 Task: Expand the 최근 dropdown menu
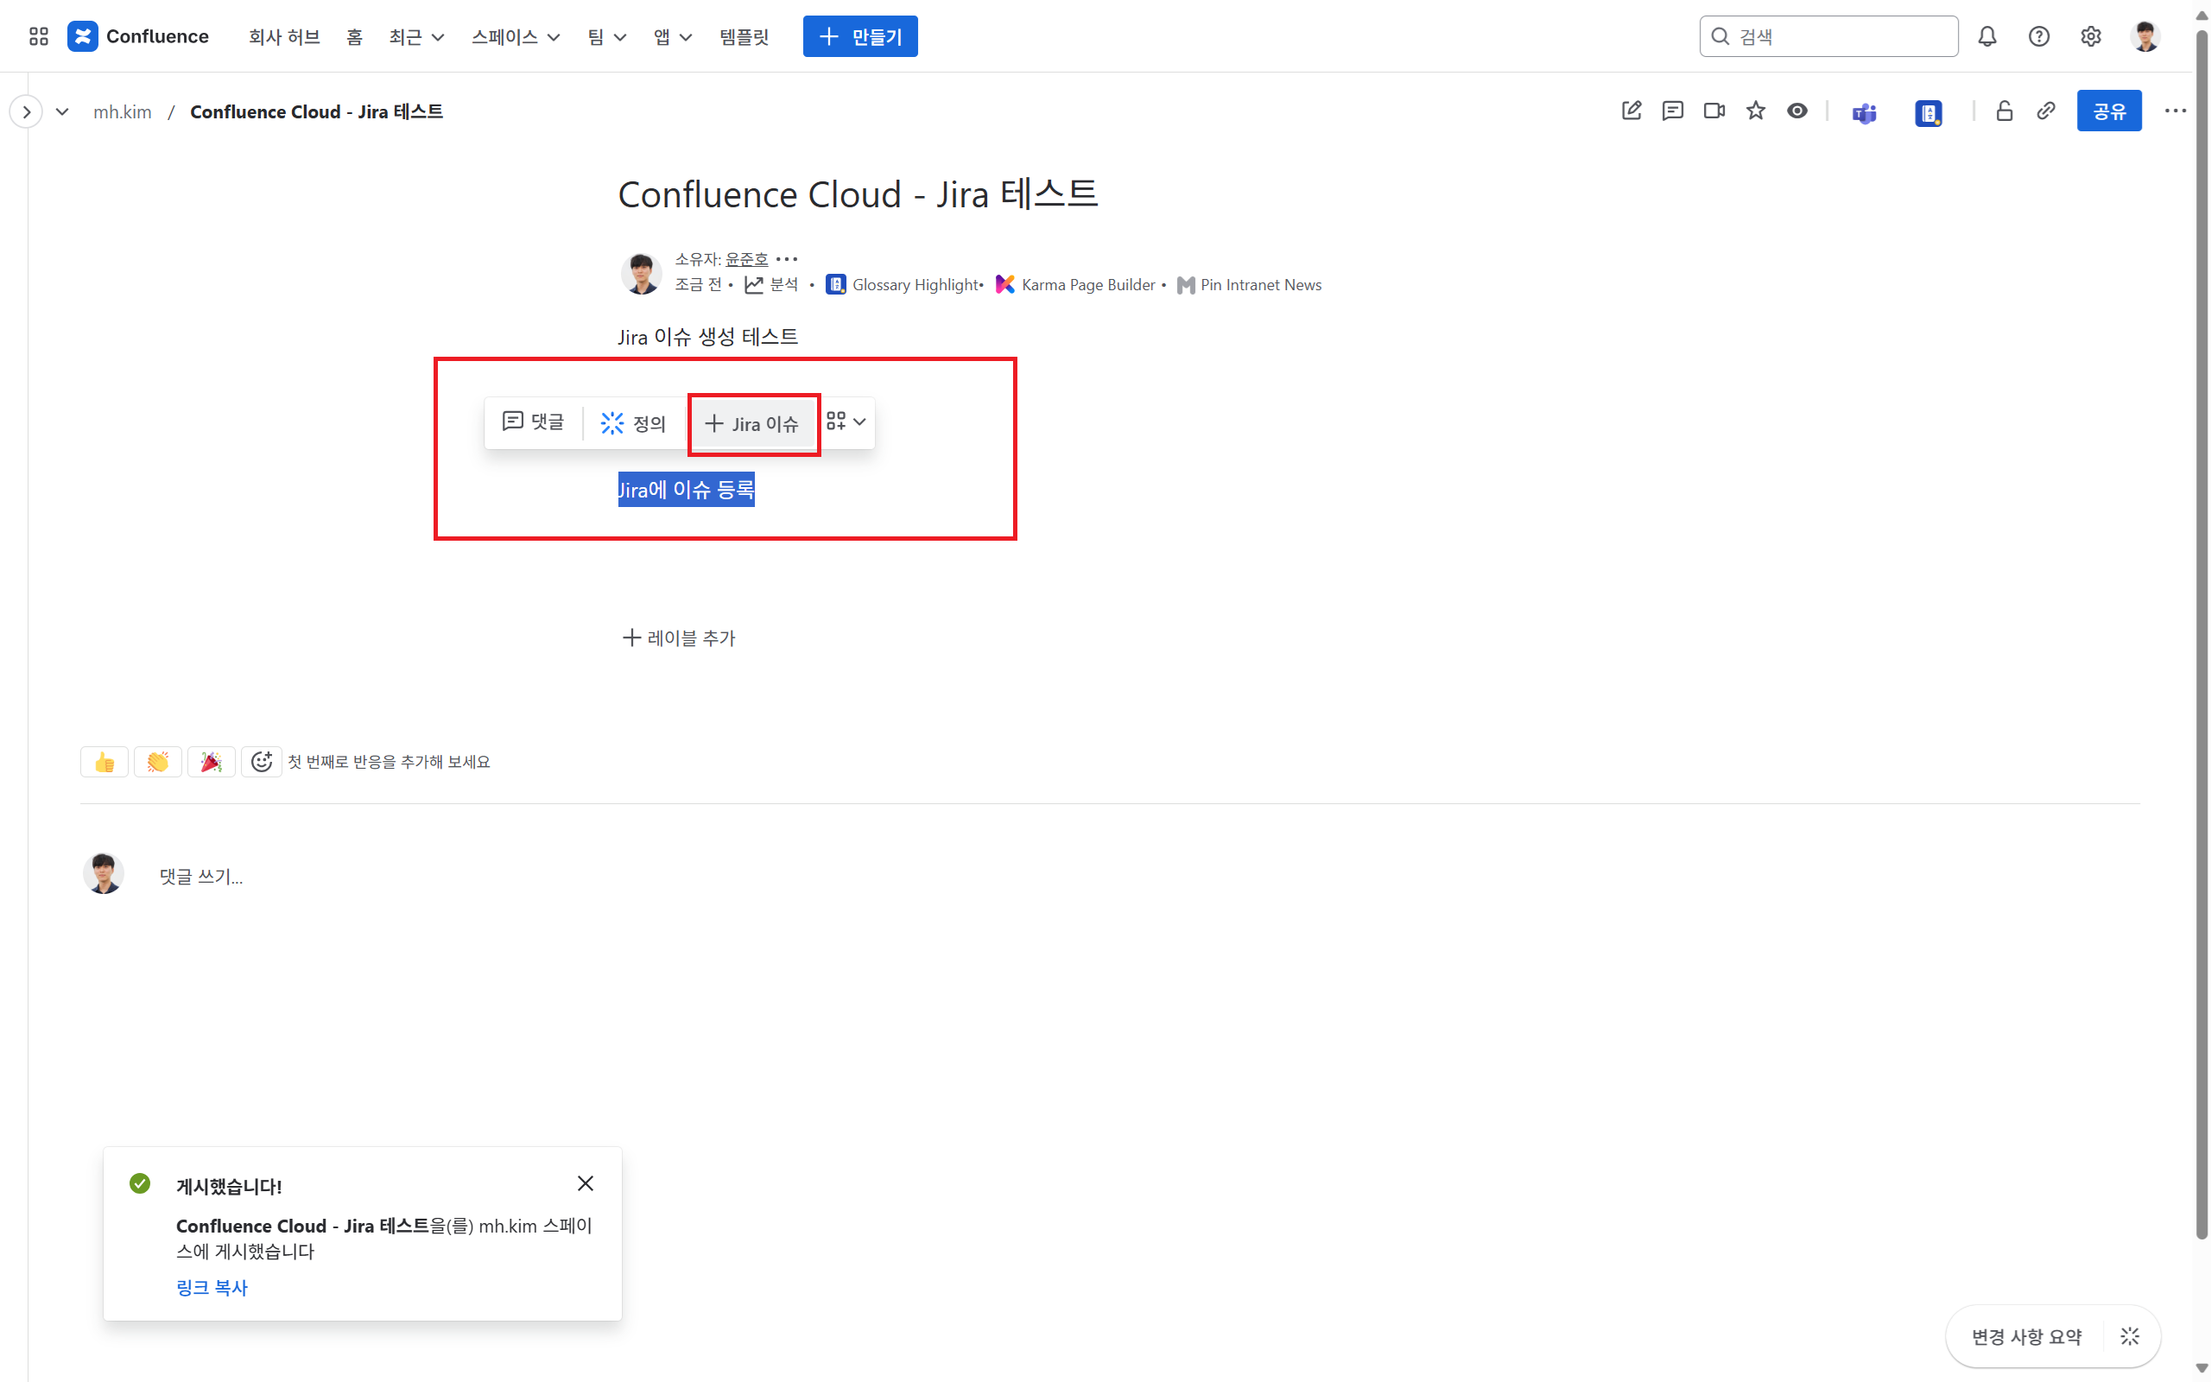tap(416, 36)
